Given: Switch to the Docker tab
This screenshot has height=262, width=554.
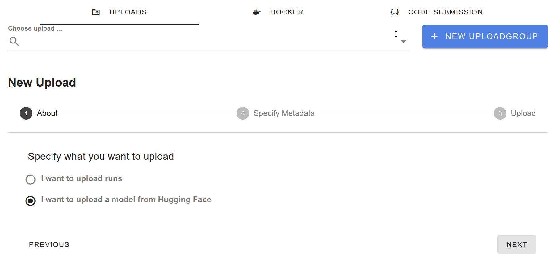Looking at the screenshot, I should coord(287,12).
